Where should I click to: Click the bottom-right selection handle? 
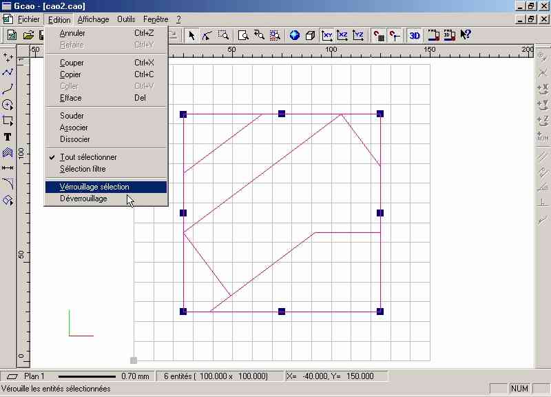tap(380, 312)
